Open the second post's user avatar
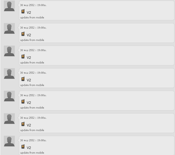The image size is (175, 155). [x=9, y=29]
